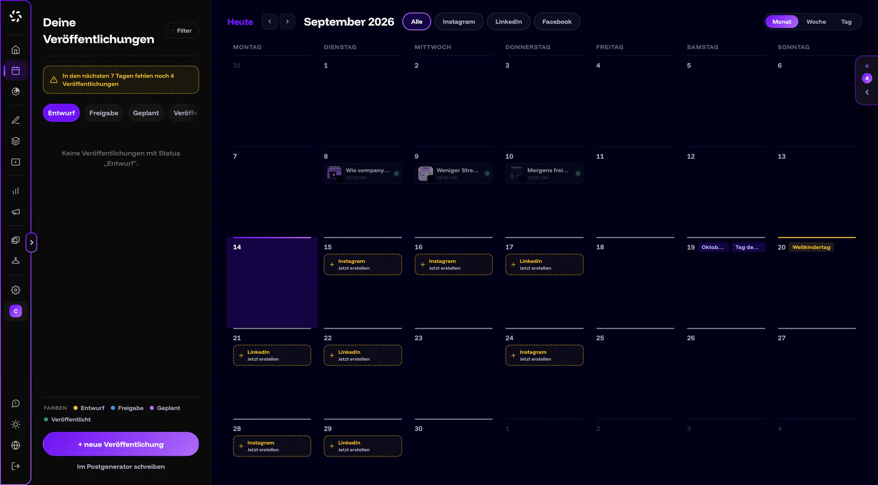The image size is (878, 485).
Task: Select the Geplant status tab
Action: point(146,113)
